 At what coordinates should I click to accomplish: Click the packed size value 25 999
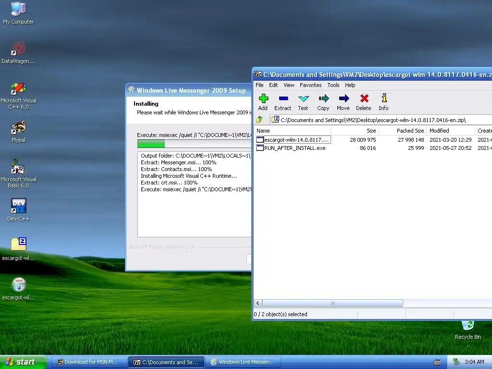click(416, 148)
